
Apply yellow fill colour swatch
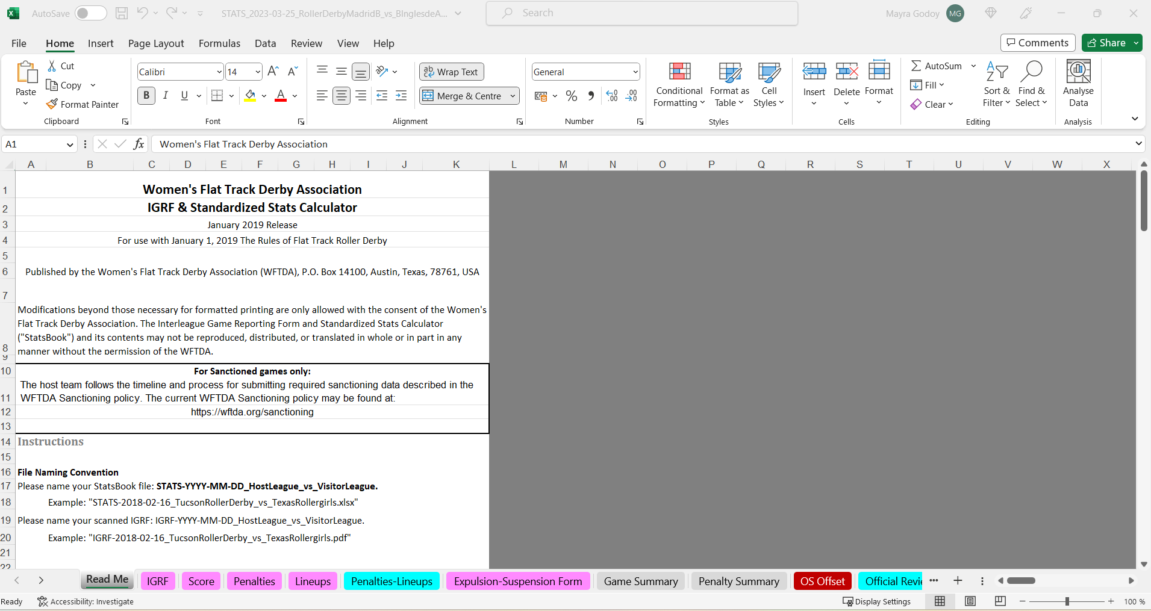tap(251, 96)
